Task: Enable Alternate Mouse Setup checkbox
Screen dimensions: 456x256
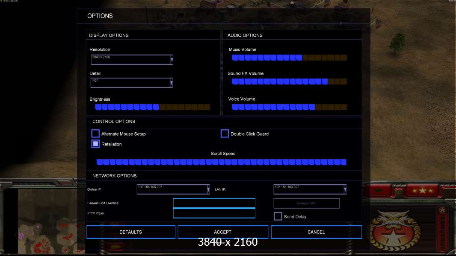Action: pyautogui.click(x=95, y=134)
